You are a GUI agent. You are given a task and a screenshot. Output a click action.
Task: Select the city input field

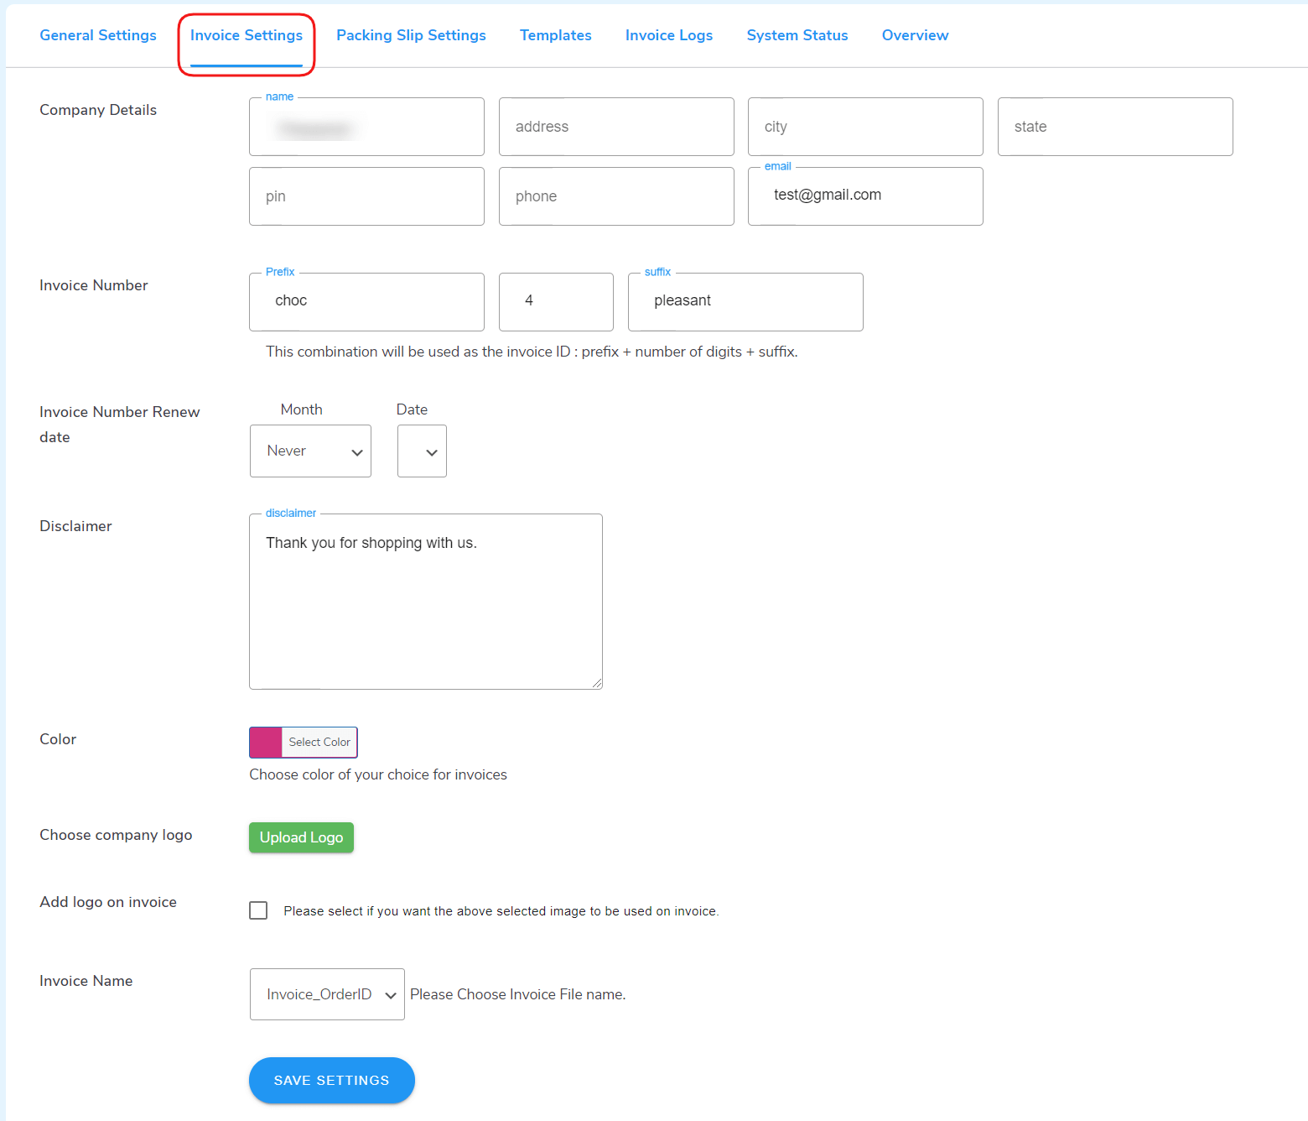click(864, 127)
